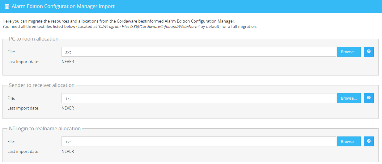Click NEVER import date under Sender to receiver
Screen dimensions: 382x164
[x=68, y=108]
